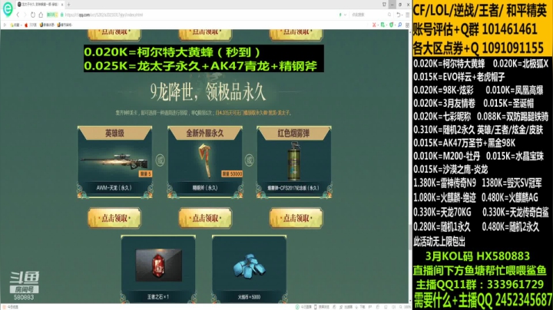This screenshot has width=553, height=310.
Task: Click the 360 browser logo in the corner
Action: 8,8
